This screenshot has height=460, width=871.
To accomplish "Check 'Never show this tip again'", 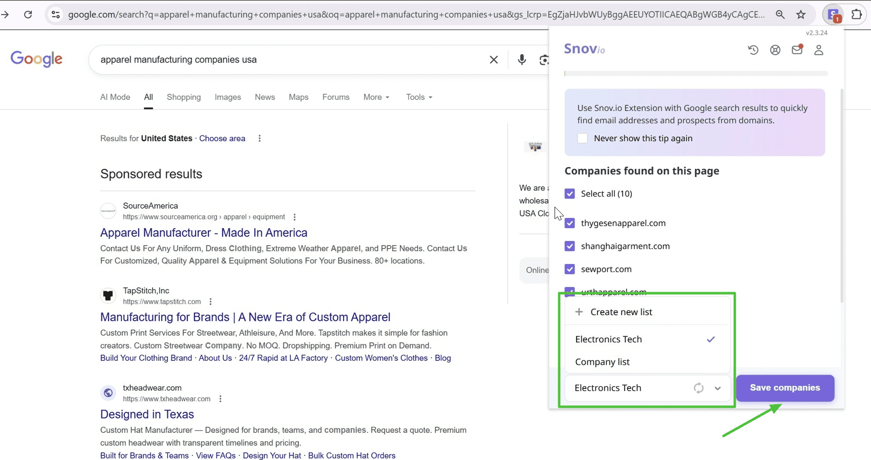I will (582, 139).
